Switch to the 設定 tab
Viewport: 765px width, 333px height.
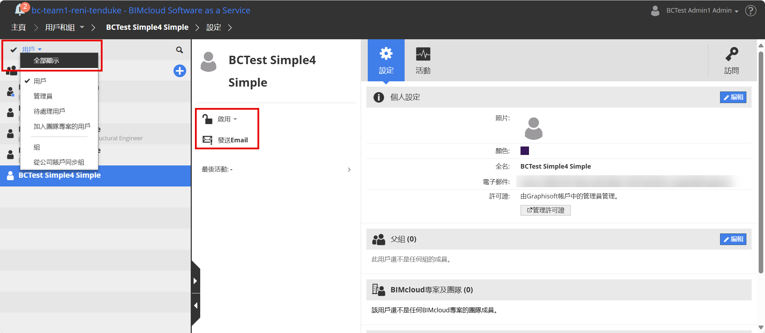(x=386, y=61)
